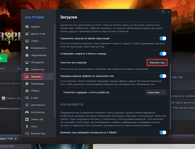Open the Контроллер gamepad icon
Viewport: 195px width, 149px height.
pyautogui.click(x=27, y=112)
